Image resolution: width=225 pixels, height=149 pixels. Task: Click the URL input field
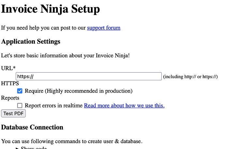(x=89, y=76)
